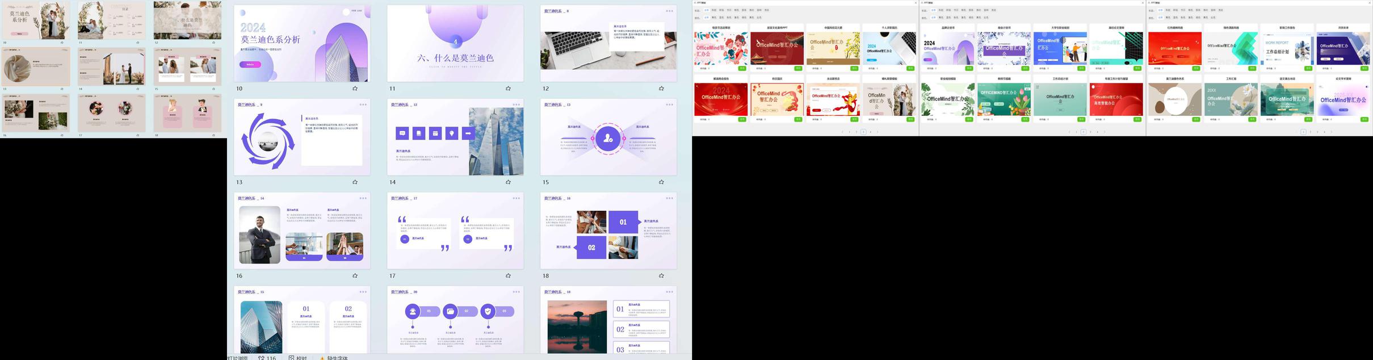Go to page 4 in 婚礼殿堂模板 template window
Screen dimensions: 1373x360
871,132
